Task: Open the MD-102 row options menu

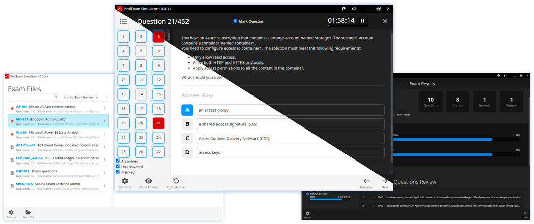Action: (x=104, y=121)
